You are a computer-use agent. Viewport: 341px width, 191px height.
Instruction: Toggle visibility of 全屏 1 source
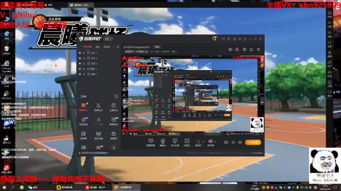click(x=80, y=74)
